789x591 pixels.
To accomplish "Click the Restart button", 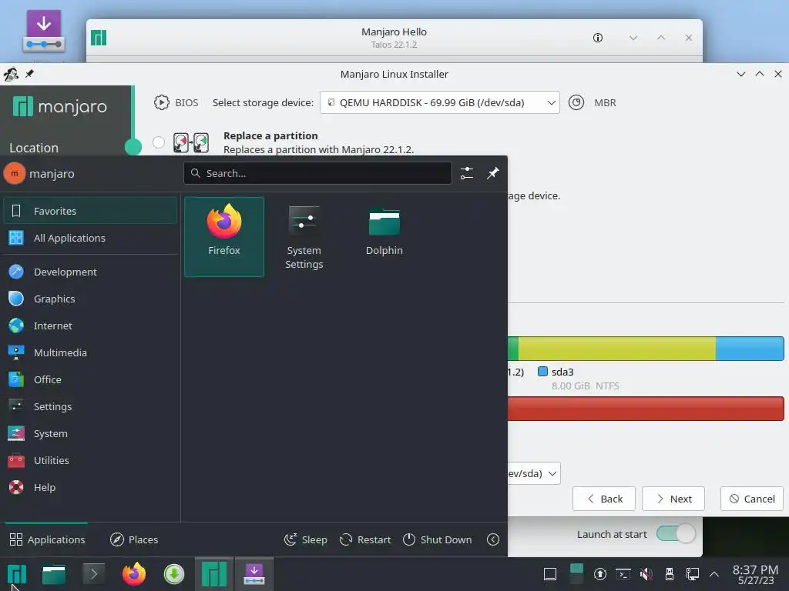I will click(365, 539).
